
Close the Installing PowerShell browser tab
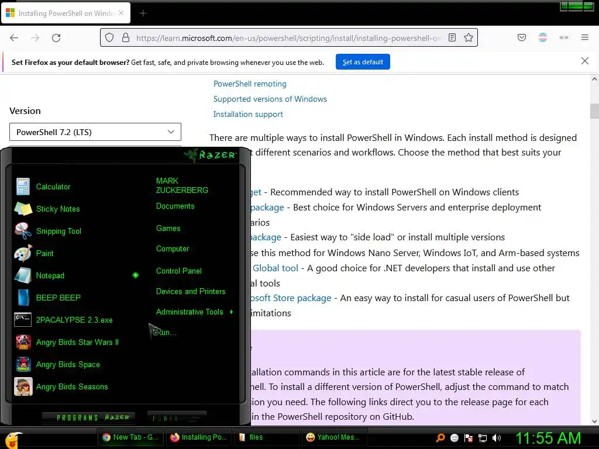click(x=121, y=13)
